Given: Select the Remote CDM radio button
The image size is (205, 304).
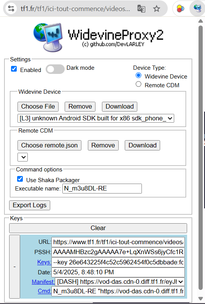Looking at the screenshot, I should tap(138, 84).
